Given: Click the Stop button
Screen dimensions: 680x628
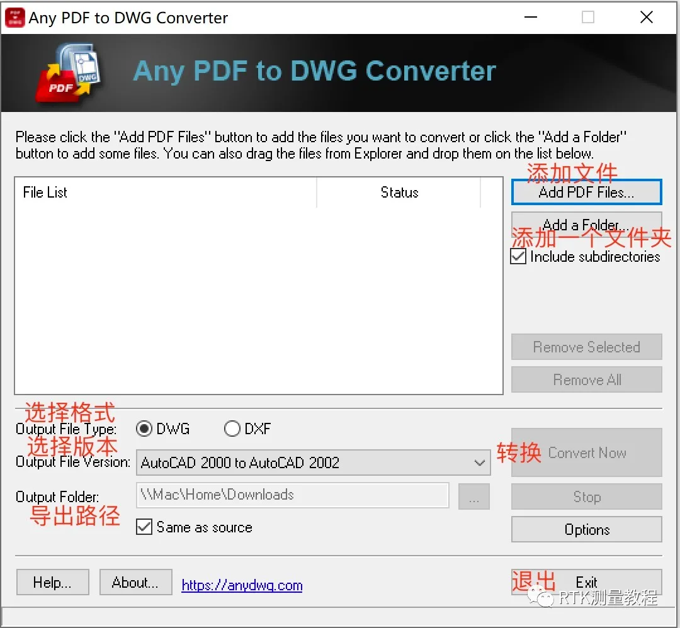Looking at the screenshot, I should point(586,496).
